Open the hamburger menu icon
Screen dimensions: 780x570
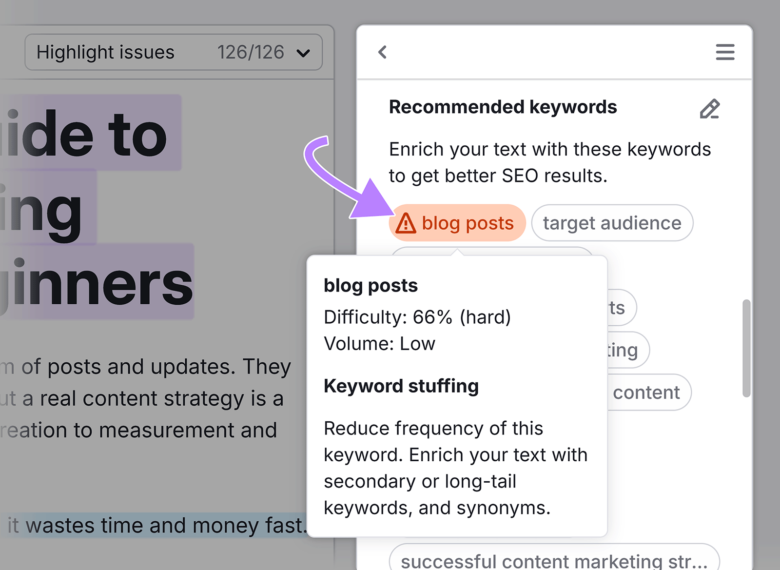point(725,52)
